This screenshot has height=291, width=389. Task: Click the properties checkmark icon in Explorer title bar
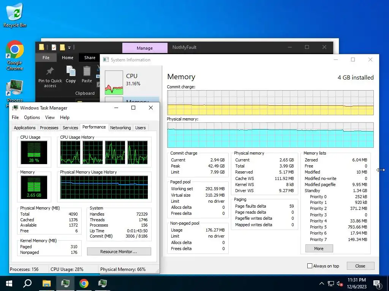[54, 47]
